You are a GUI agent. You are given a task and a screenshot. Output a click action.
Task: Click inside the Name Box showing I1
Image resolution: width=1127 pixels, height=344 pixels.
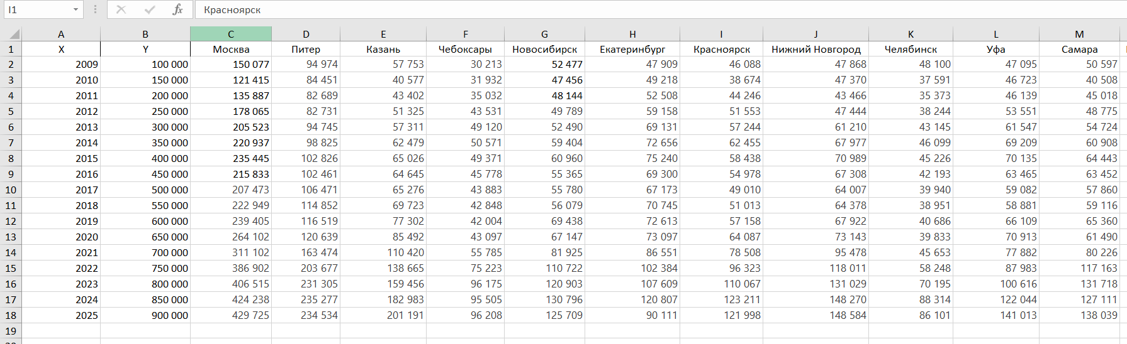(36, 9)
